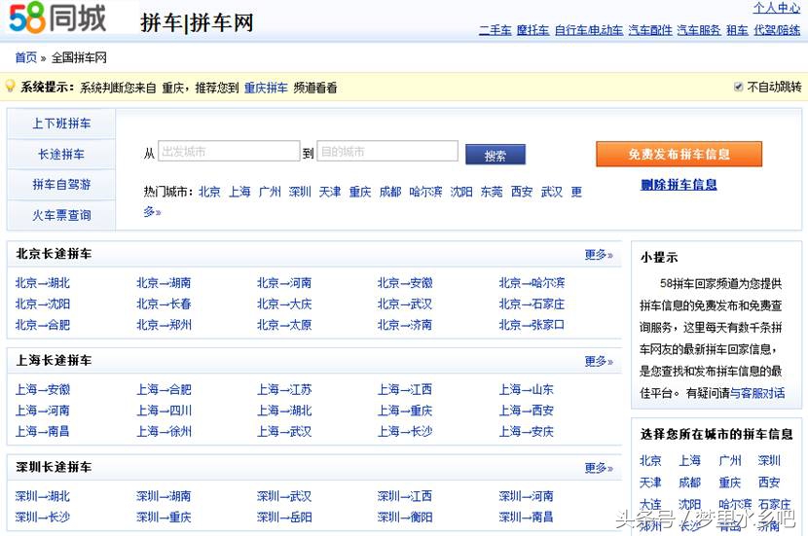Open the 上海→山东 route
The image size is (808, 536).
click(x=526, y=390)
